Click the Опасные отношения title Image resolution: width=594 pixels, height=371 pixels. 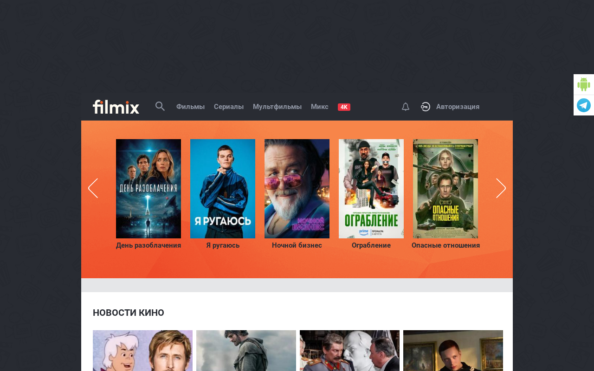point(445,245)
